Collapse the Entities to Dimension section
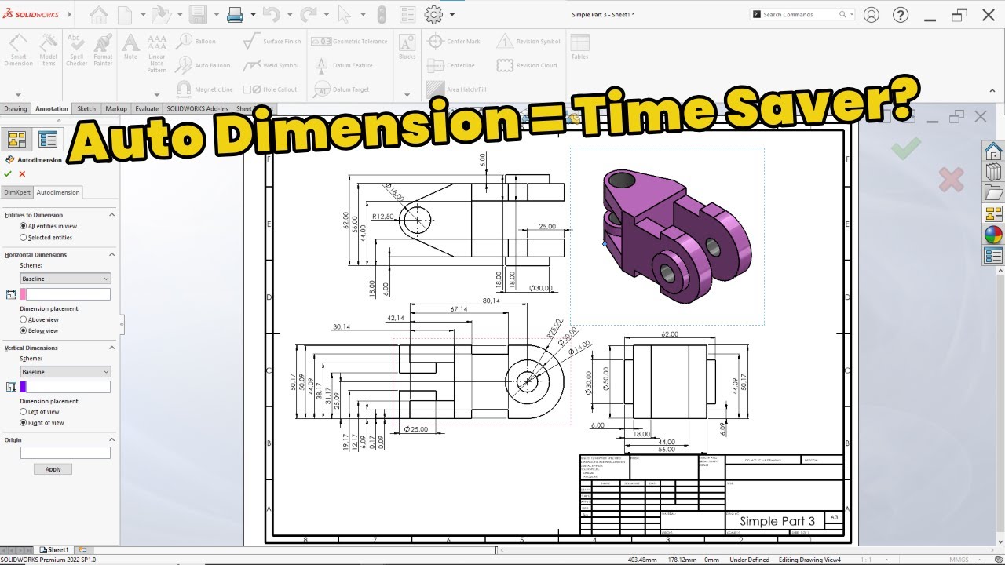 pyautogui.click(x=111, y=214)
